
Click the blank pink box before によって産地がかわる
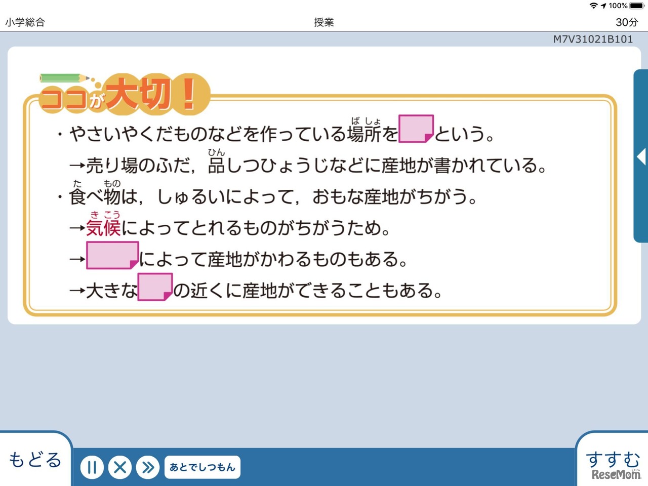coord(112,255)
